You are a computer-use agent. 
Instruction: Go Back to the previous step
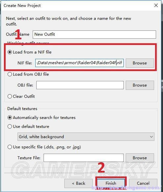click(79, 183)
